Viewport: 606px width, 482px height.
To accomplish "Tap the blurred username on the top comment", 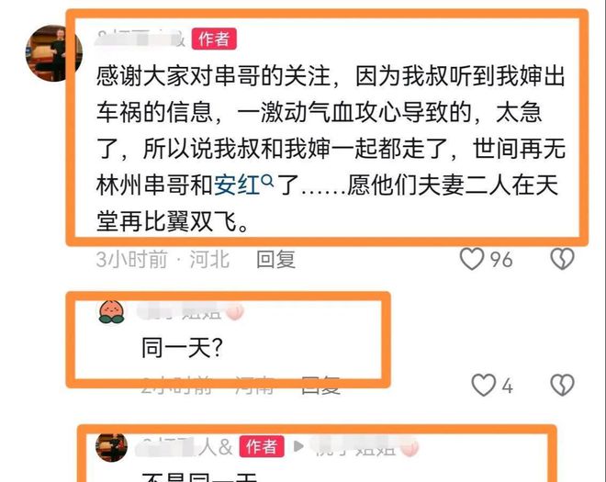I will [x=140, y=39].
